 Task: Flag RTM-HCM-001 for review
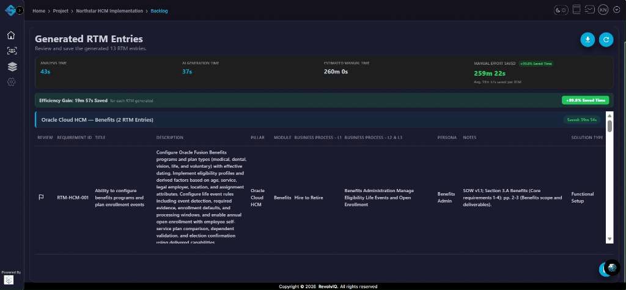click(41, 198)
